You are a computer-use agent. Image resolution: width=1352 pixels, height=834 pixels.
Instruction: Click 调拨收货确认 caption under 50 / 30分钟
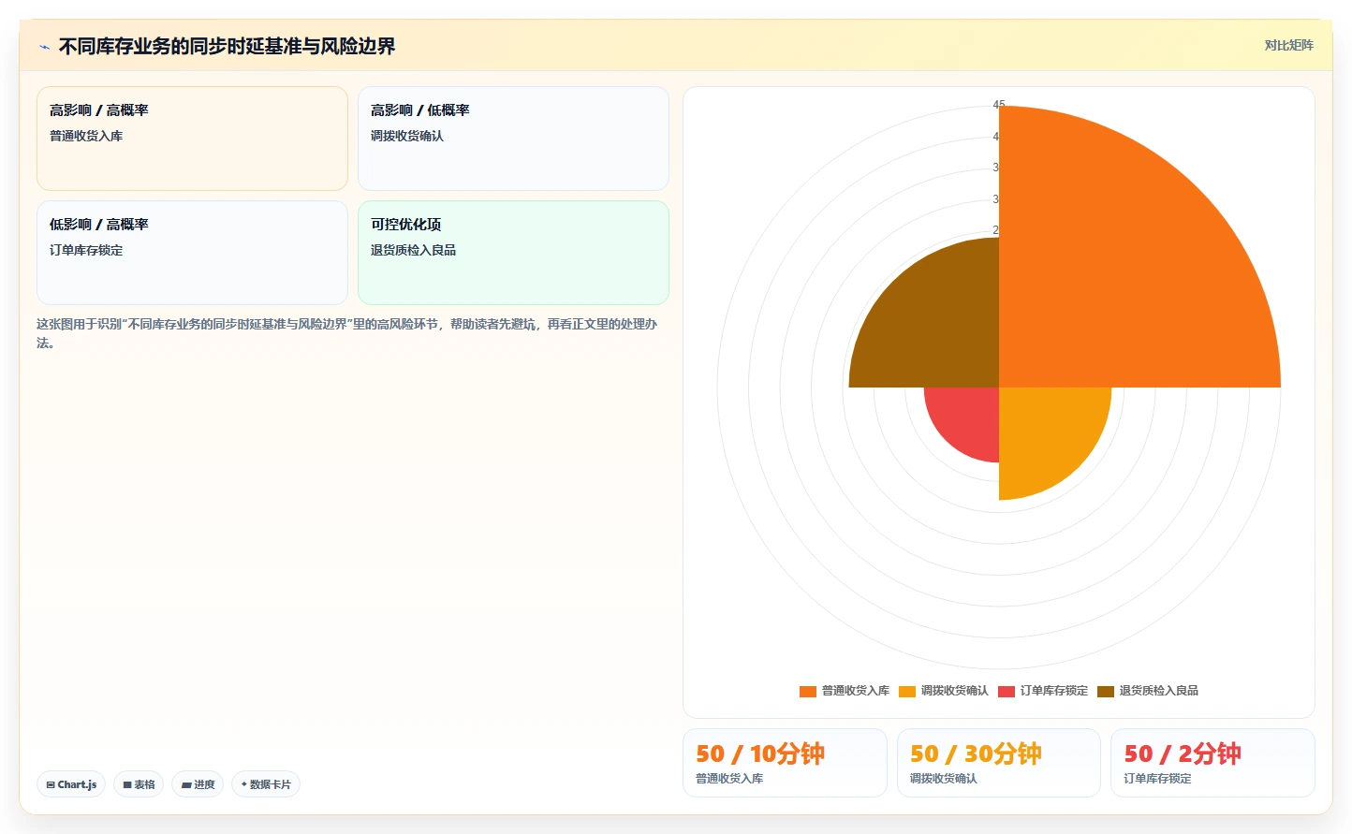944,779
